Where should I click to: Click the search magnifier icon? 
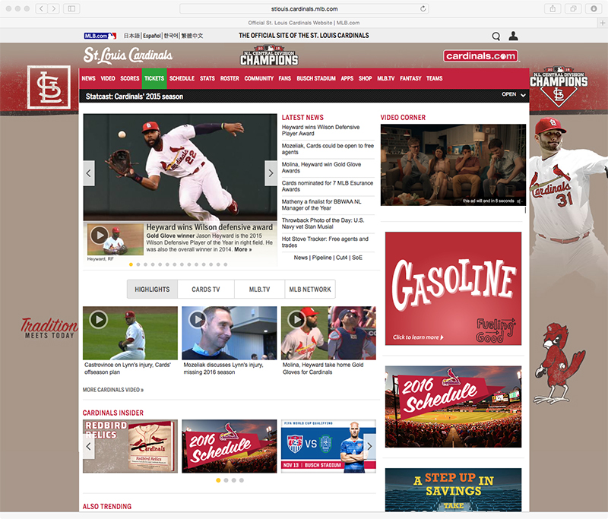click(x=496, y=36)
